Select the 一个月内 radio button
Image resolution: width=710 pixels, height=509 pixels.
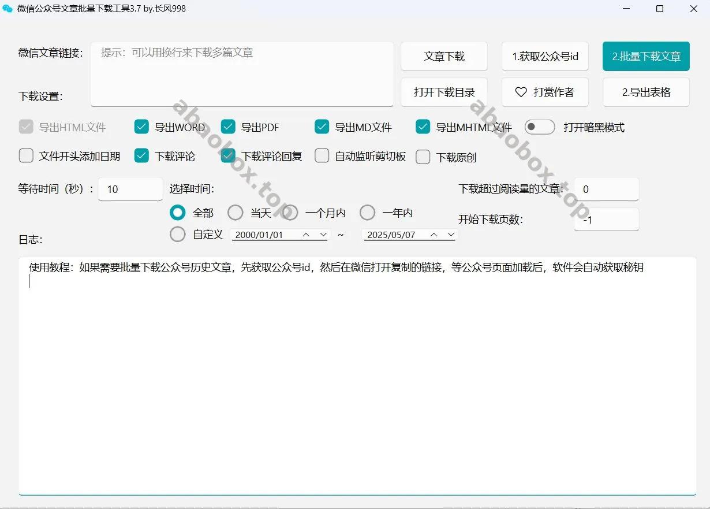click(290, 213)
